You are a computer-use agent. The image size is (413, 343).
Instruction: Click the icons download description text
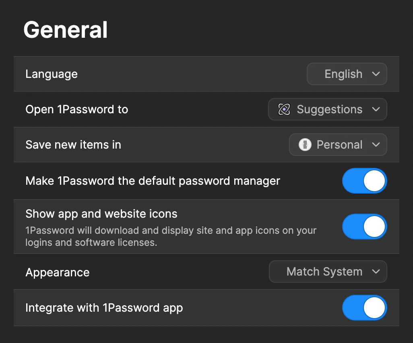coord(171,236)
